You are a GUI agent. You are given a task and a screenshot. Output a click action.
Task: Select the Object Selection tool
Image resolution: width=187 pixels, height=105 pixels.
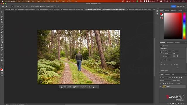(x=2, y=20)
